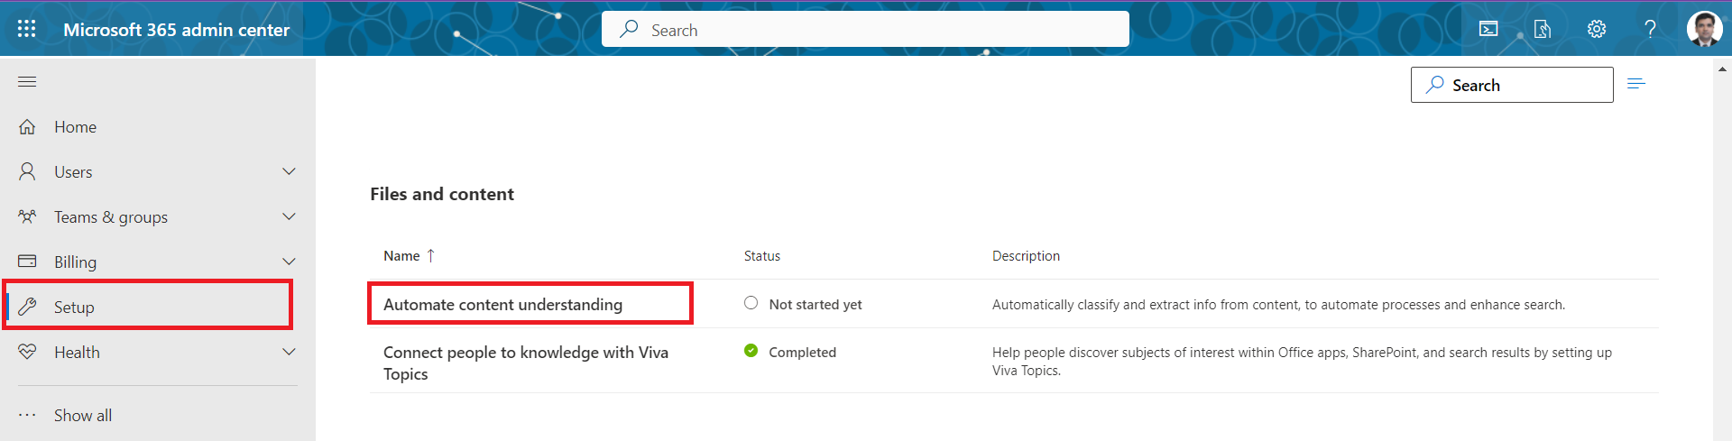The width and height of the screenshot is (1732, 441).
Task: Expand the Teams & groups chevron
Action: [289, 216]
